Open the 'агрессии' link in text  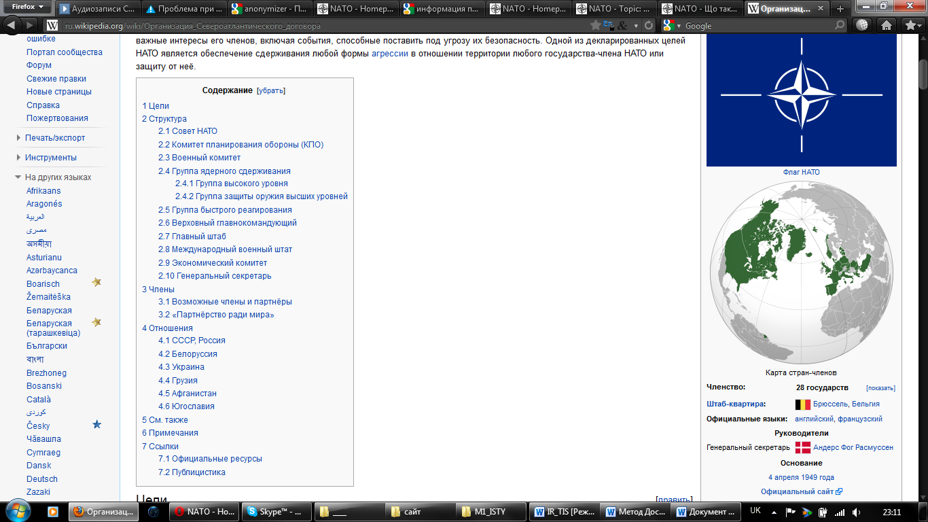tap(390, 53)
